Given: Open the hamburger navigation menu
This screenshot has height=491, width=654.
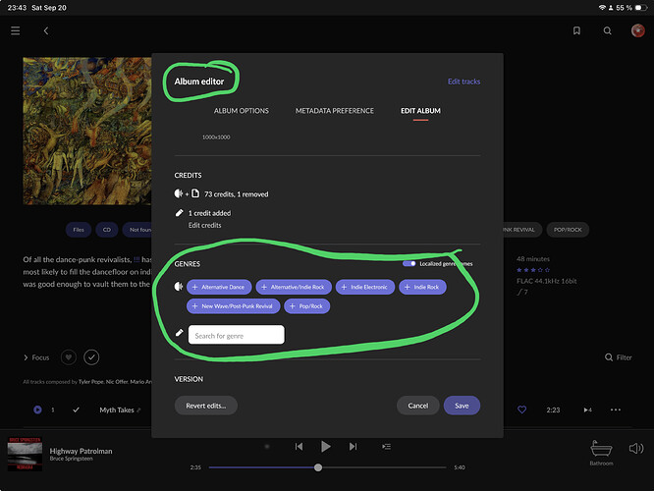Looking at the screenshot, I should [15, 30].
